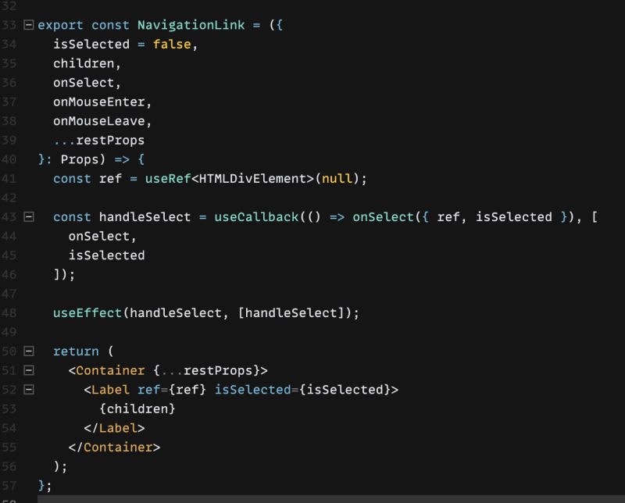The width and height of the screenshot is (625, 503).
Task: Click the closing </Container> tag
Action: pos(114,448)
